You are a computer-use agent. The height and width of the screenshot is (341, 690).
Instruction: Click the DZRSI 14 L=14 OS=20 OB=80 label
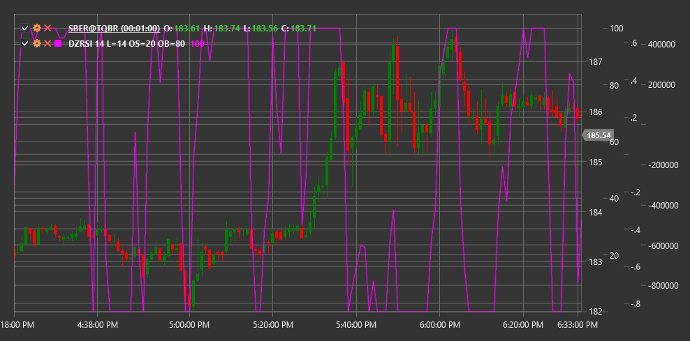(126, 43)
